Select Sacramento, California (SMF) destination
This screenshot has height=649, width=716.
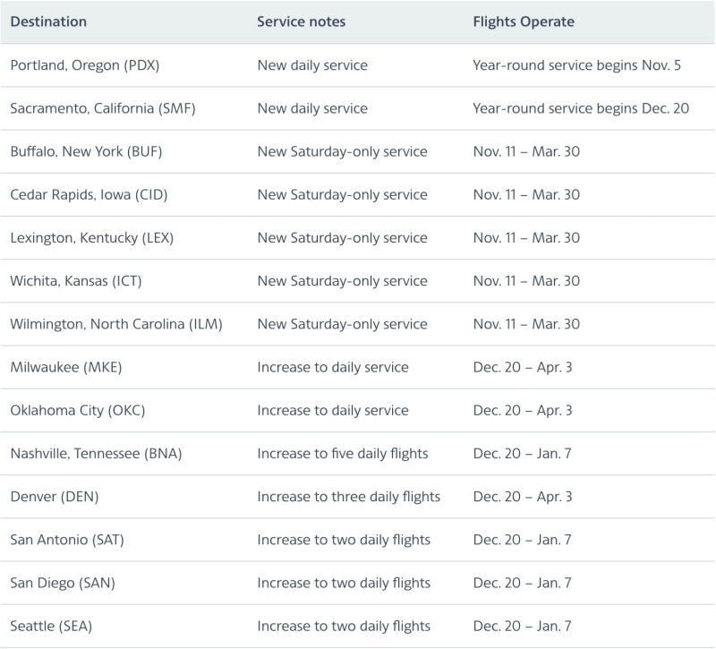(x=103, y=108)
